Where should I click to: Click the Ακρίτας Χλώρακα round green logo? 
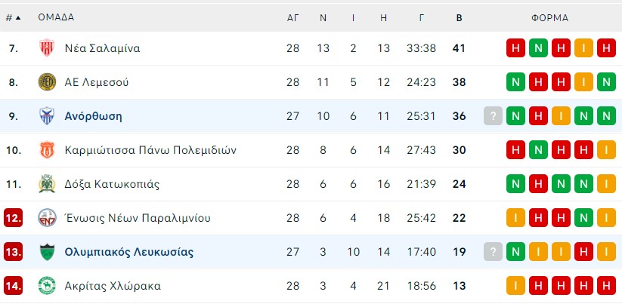tap(47, 286)
